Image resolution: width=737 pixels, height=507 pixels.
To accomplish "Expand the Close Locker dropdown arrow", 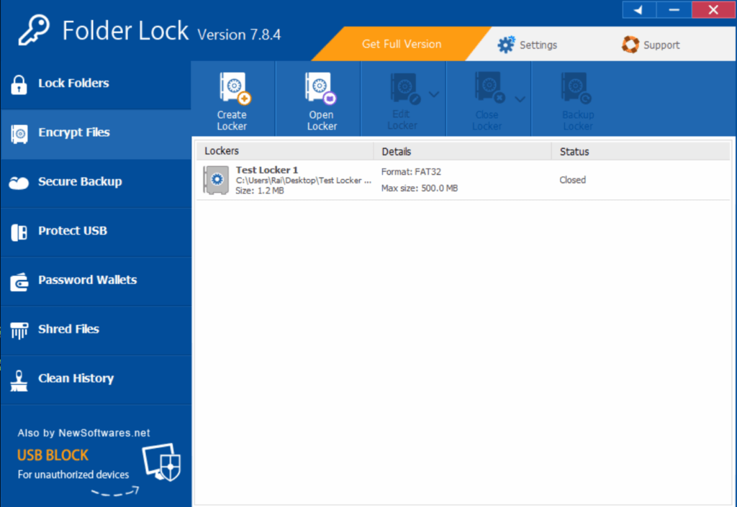I will tap(520, 99).
